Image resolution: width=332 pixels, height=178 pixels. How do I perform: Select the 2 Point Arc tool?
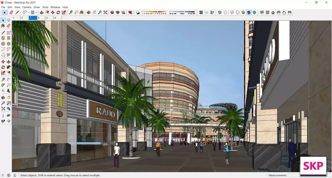click(x=9, y=49)
